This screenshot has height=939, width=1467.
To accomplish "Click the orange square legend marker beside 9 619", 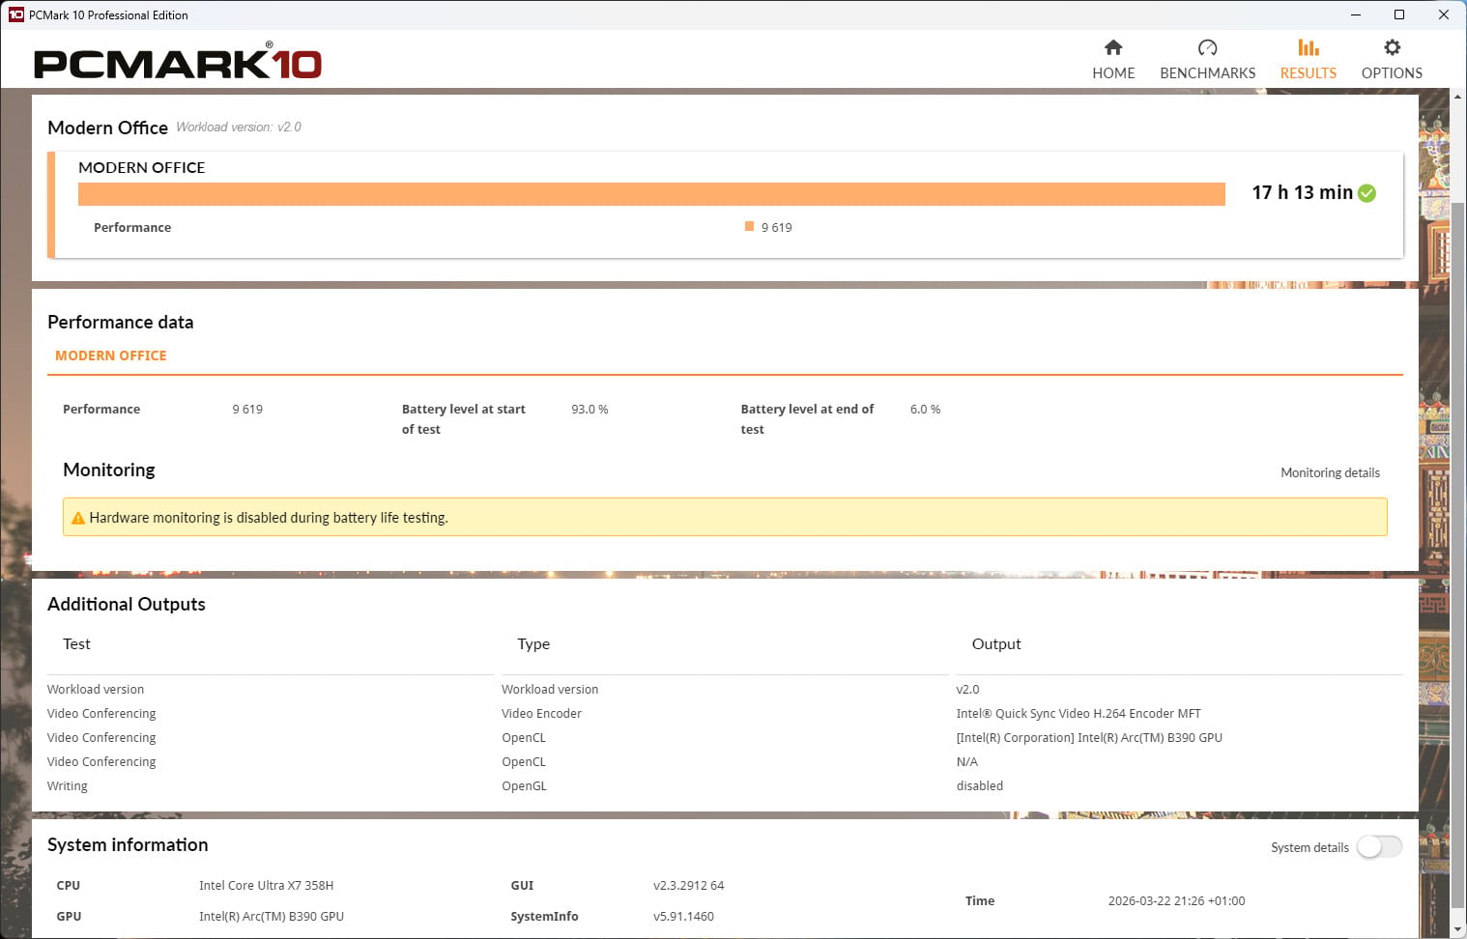I will coord(749,226).
